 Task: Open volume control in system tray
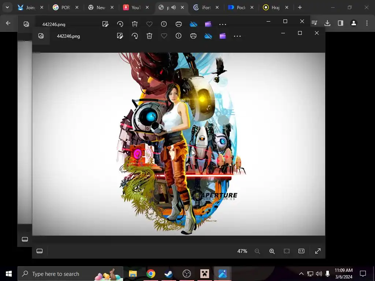coord(319,274)
